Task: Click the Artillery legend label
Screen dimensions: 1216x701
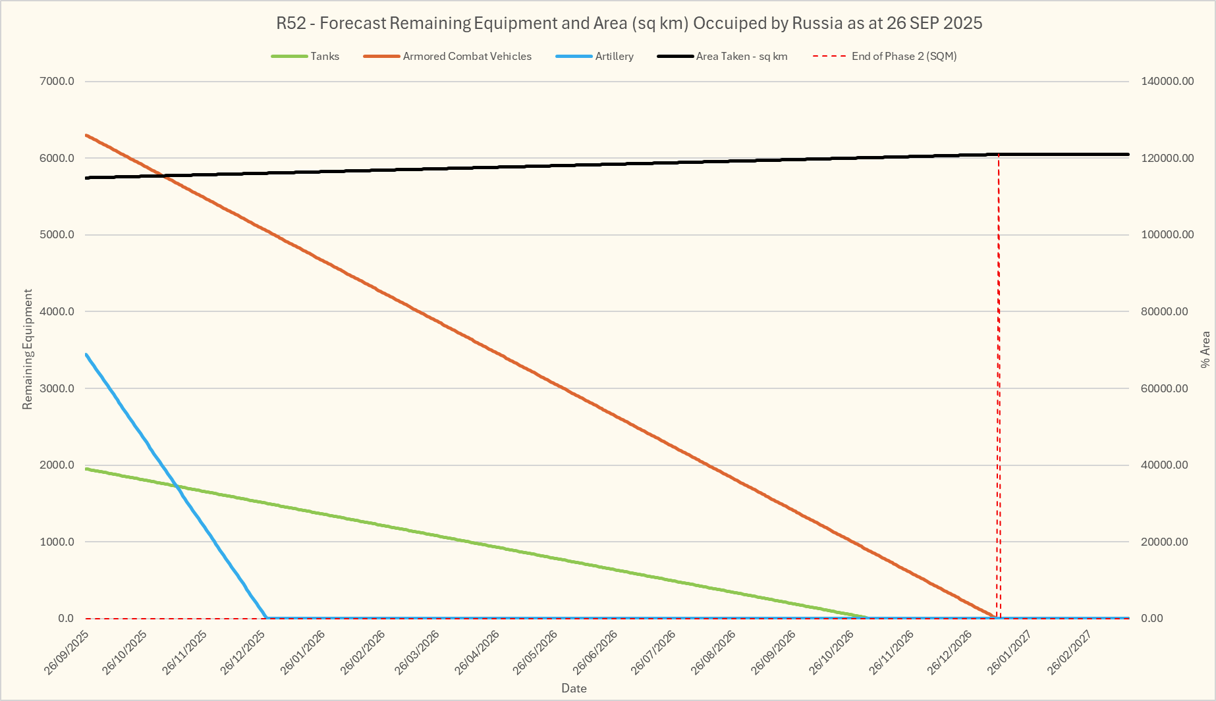Action: (x=614, y=57)
